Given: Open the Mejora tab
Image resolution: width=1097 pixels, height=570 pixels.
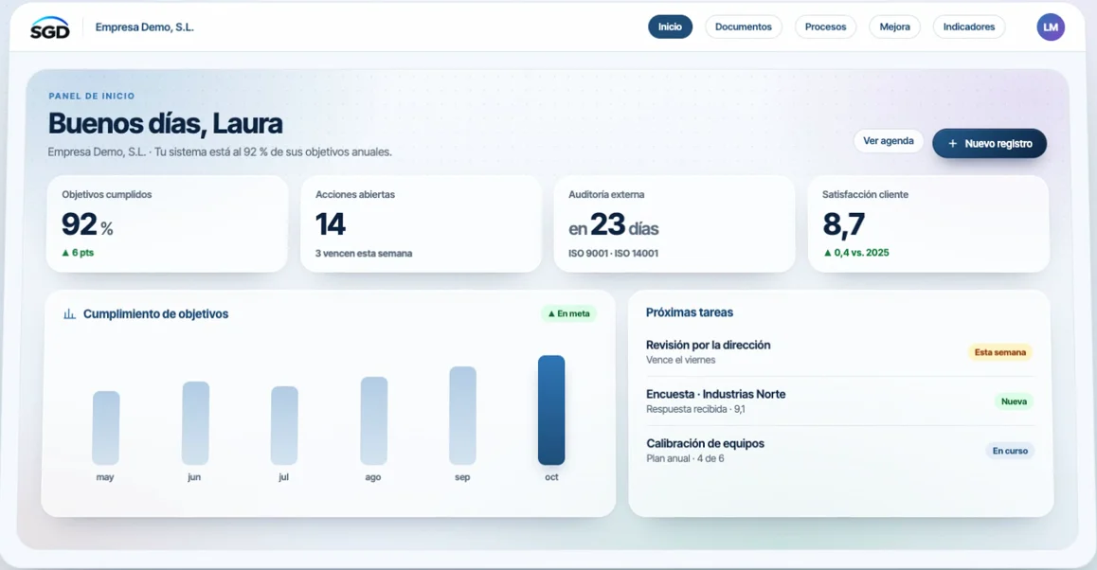Looking at the screenshot, I should 894,27.
